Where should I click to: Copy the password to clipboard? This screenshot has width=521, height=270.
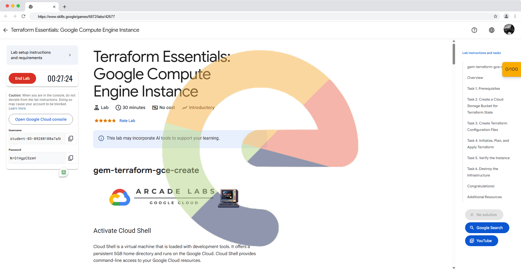(x=71, y=158)
